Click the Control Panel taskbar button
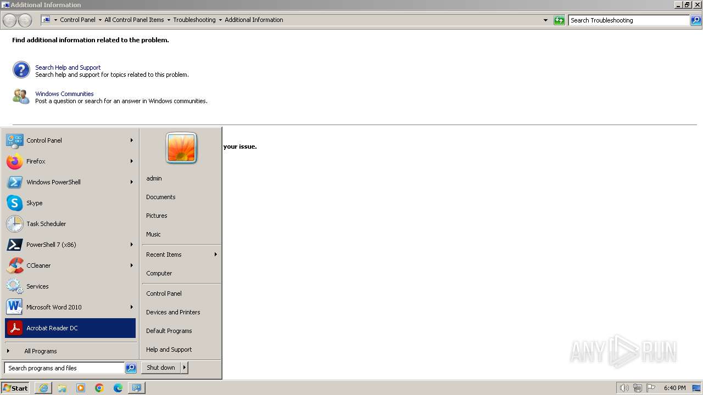 (x=137, y=388)
